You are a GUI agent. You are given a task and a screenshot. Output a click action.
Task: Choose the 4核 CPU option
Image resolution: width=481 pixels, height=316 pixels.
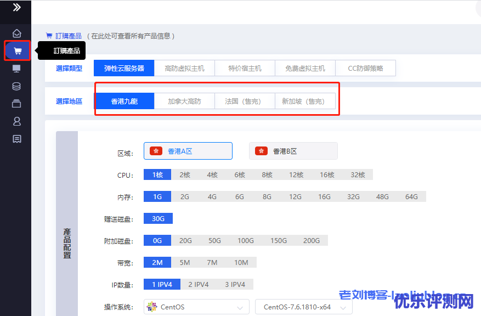pos(212,174)
